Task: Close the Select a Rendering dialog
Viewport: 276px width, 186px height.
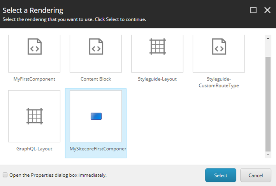Action: point(267,10)
